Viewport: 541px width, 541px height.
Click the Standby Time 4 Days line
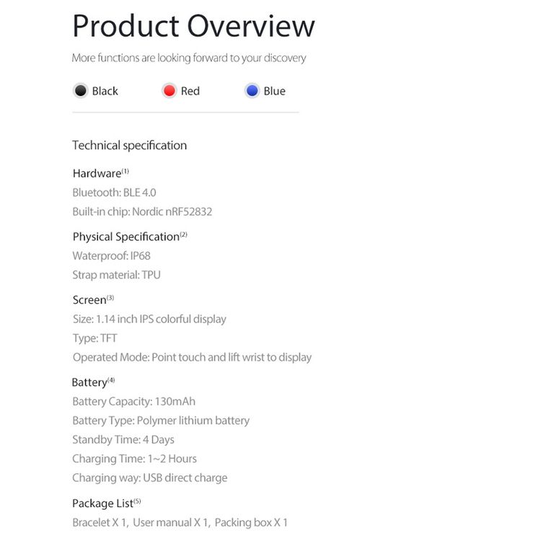pyautogui.click(x=123, y=439)
